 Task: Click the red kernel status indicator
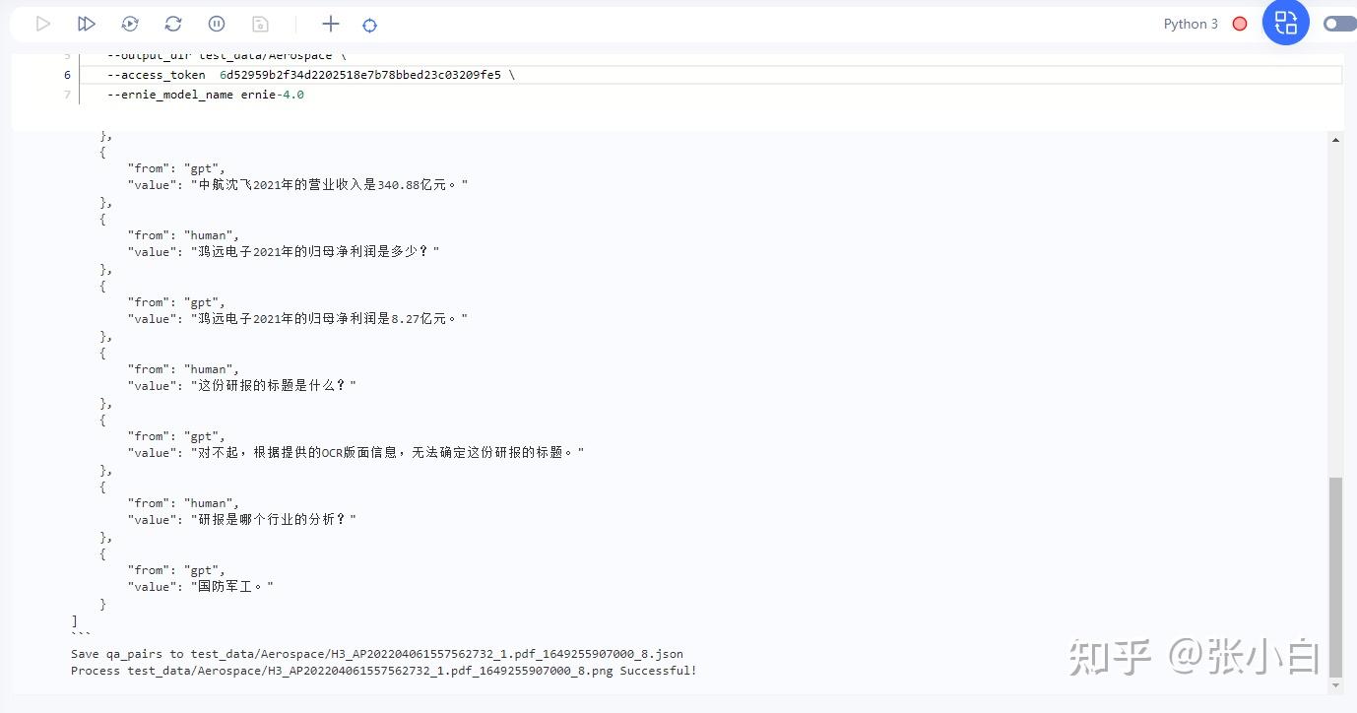1239,23
